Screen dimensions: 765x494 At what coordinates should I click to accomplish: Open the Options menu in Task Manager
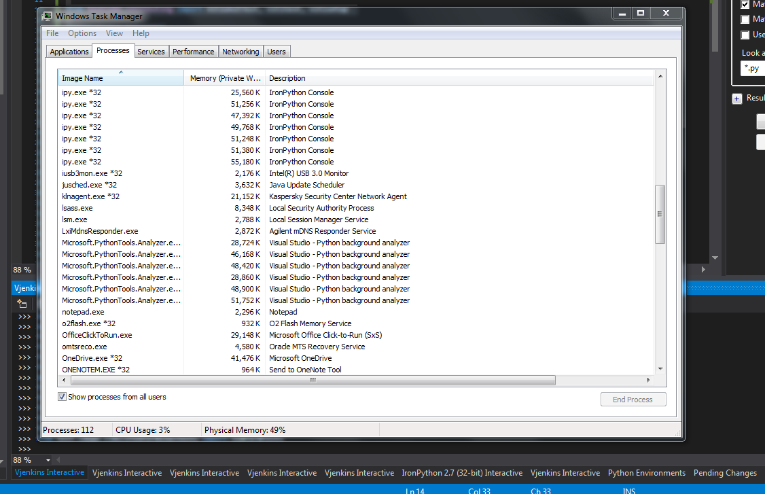(x=82, y=33)
